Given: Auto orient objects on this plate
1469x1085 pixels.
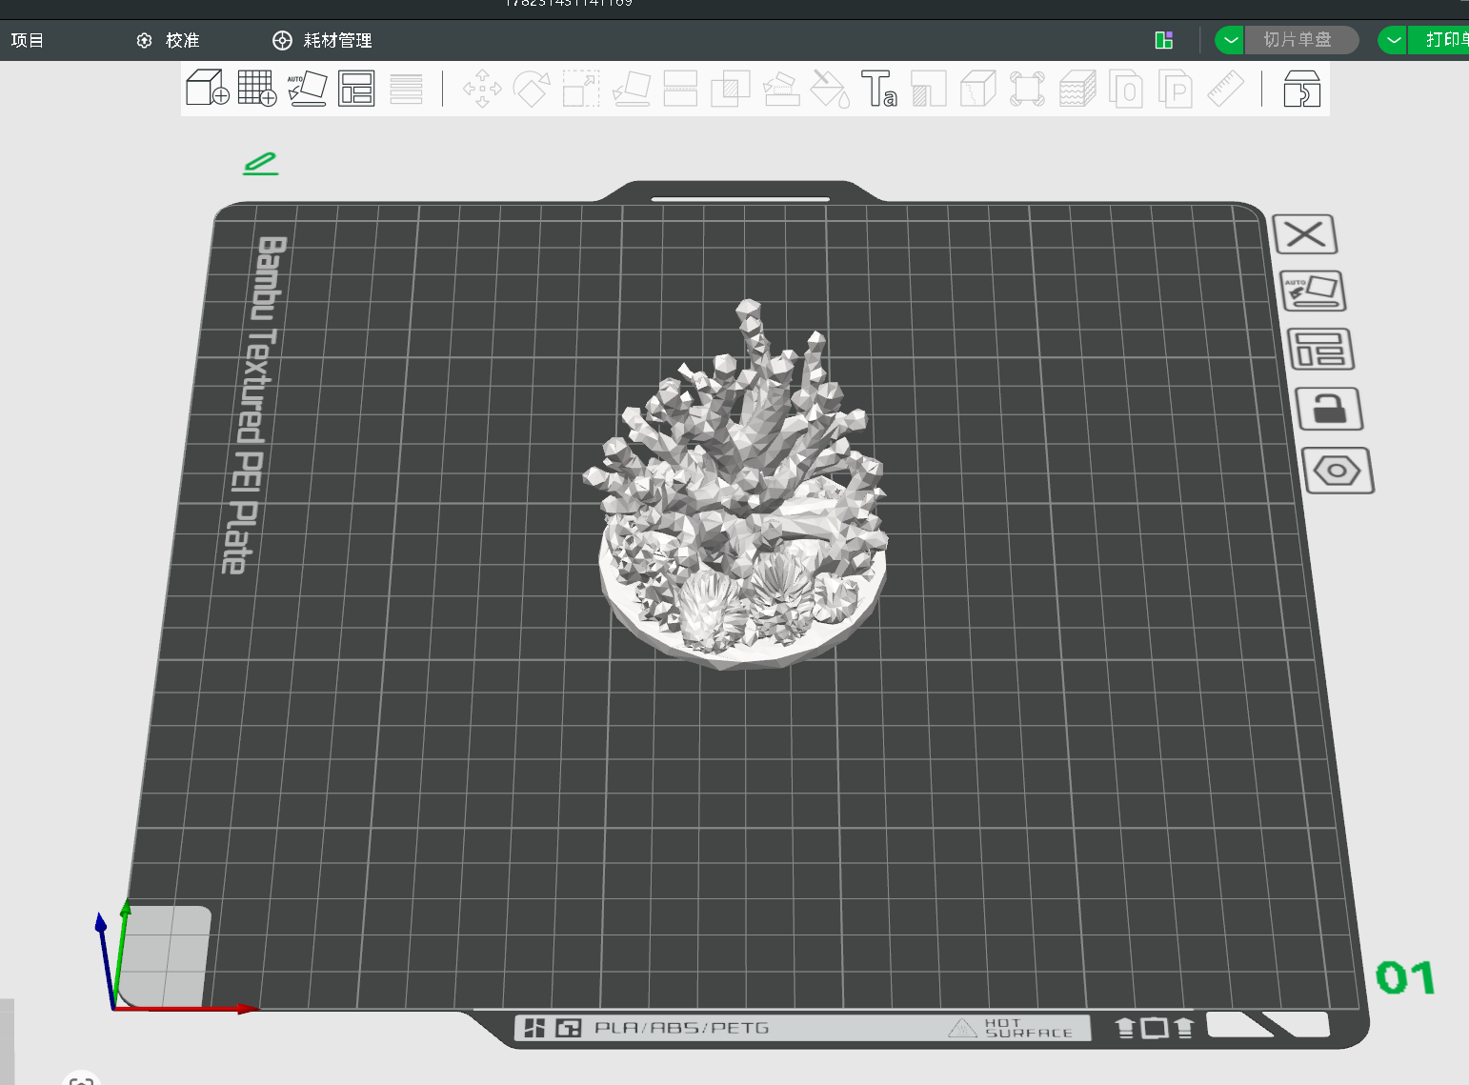Looking at the screenshot, I should [1313, 291].
